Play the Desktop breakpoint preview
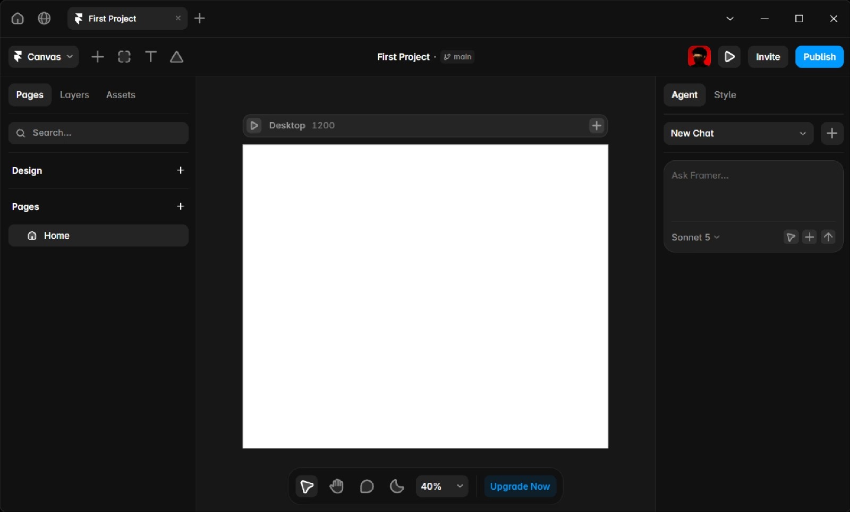The image size is (850, 512). [254, 126]
